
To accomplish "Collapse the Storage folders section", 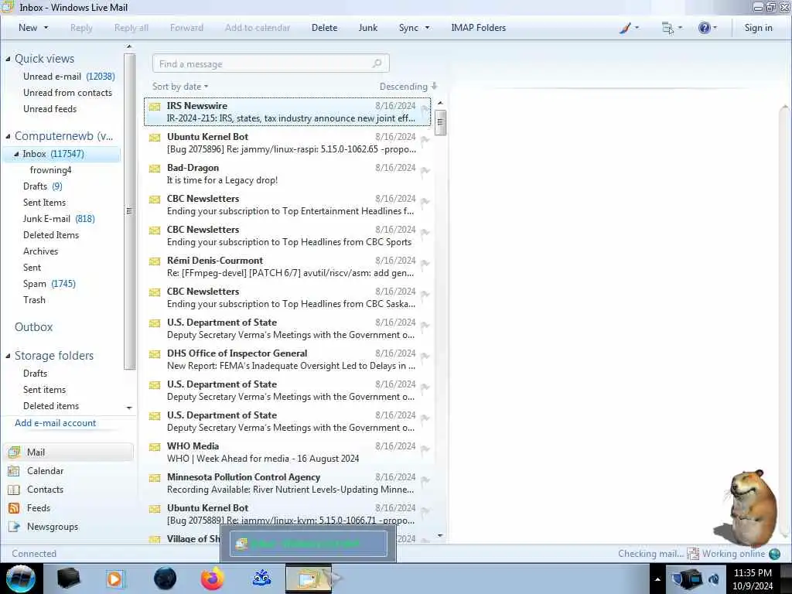I will [8, 356].
